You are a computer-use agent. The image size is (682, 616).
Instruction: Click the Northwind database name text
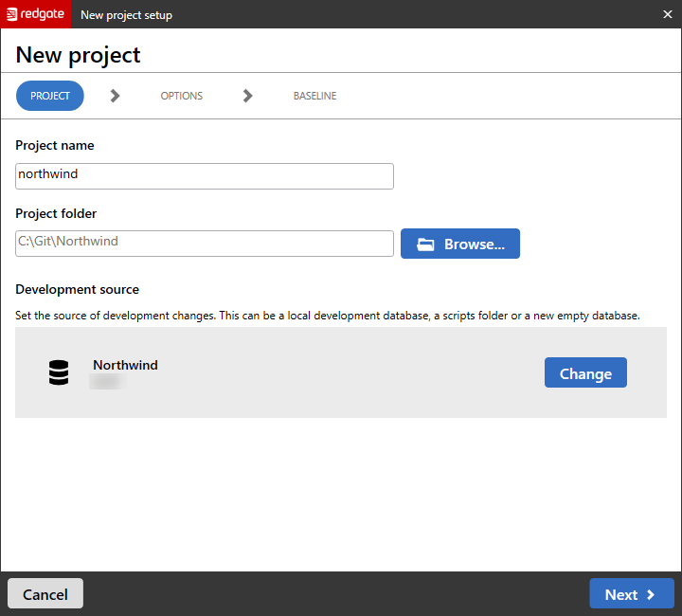(125, 365)
